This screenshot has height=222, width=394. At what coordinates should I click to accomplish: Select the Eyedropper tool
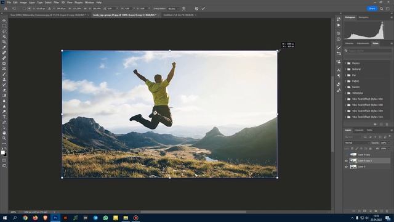coord(4,47)
